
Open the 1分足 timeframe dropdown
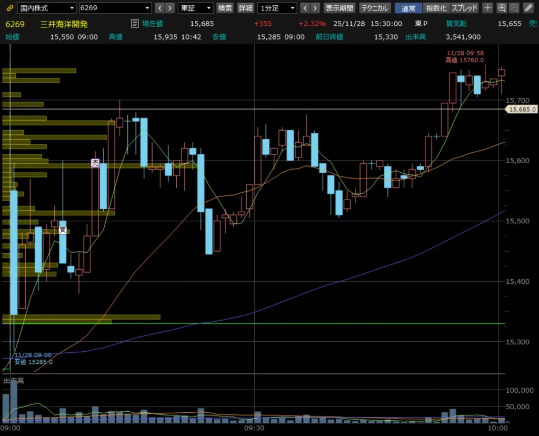(277, 8)
